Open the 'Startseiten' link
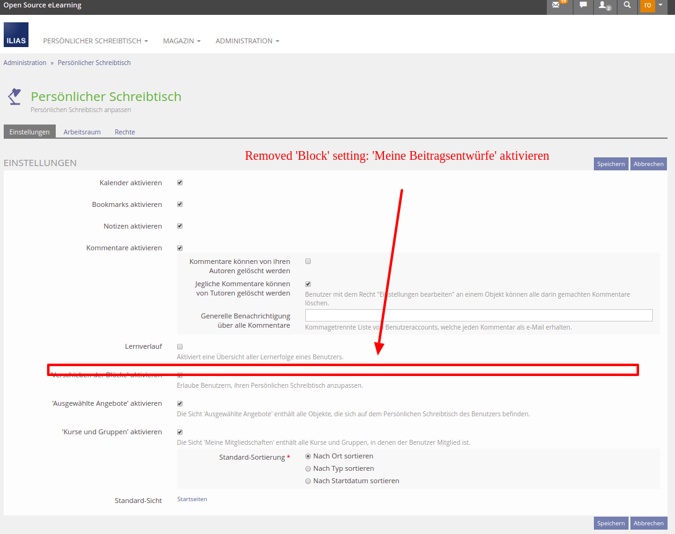The width and height of the screenshot is (675, 534). tap(192, 499)
